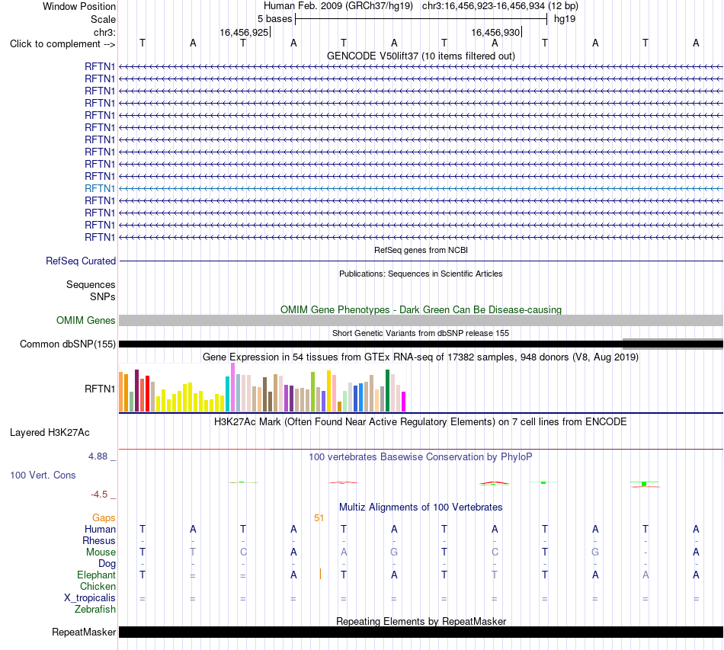This screenshot has width=724, height=650.
Task: Click the 'SNPs' track label
Action: [103, 297]
